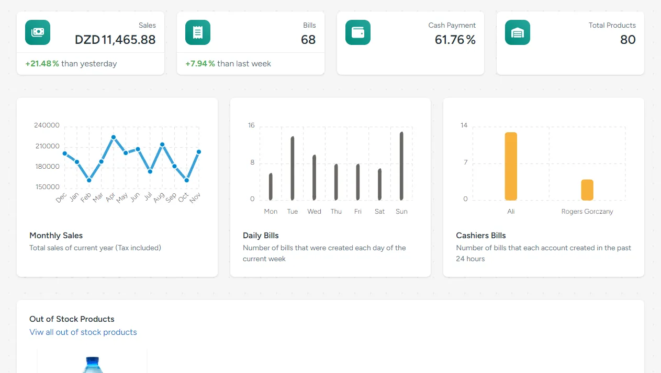Click the DZD 11,465.88 sales amount

point(115,40)
